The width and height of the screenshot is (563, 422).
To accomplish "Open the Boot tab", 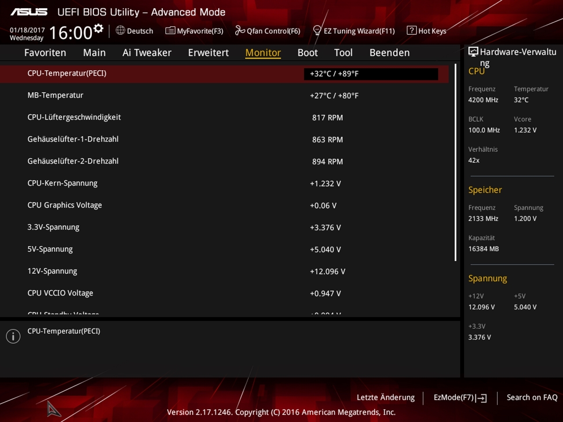I will click(307, 53).
